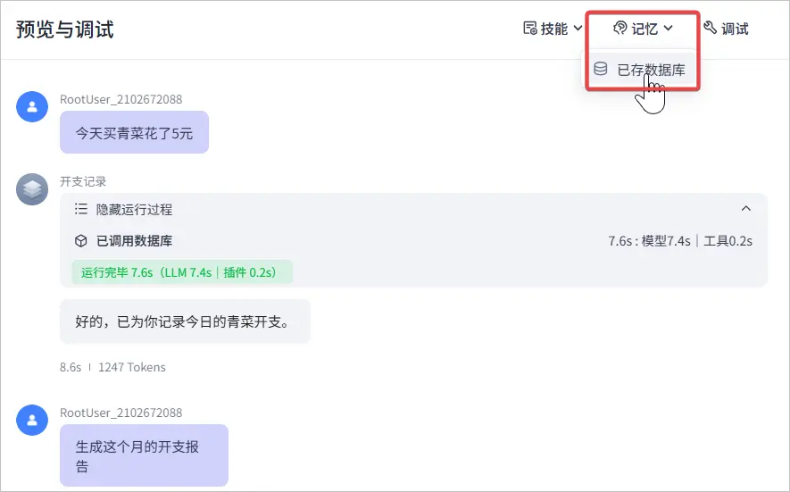790x492 pixels.
Task: Click the list icon beside 隐藏运行过程
Action: point(81,209)
